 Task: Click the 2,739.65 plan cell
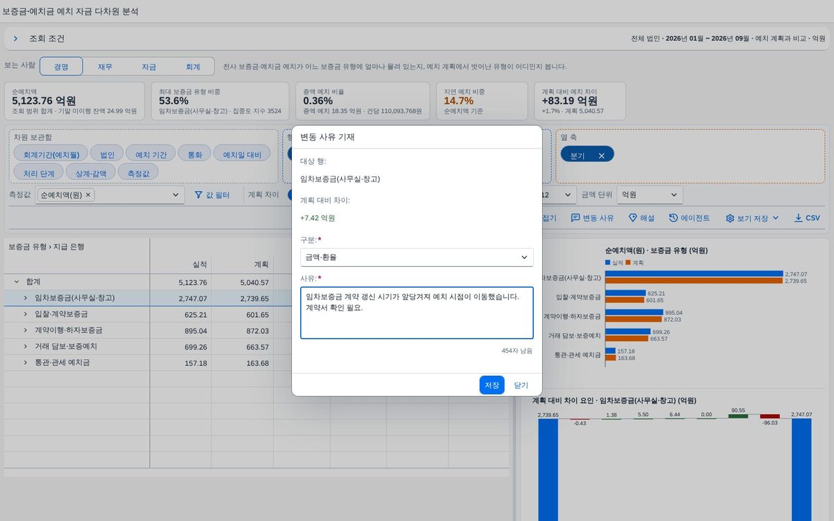tap(243, 298)
